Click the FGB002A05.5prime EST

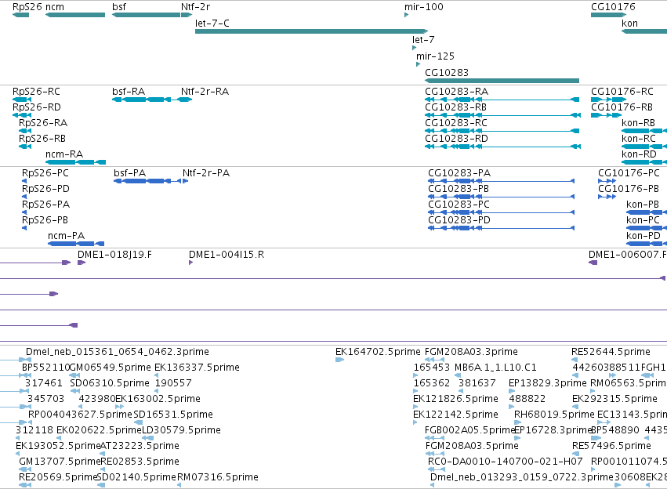click(x=434, y=438)
